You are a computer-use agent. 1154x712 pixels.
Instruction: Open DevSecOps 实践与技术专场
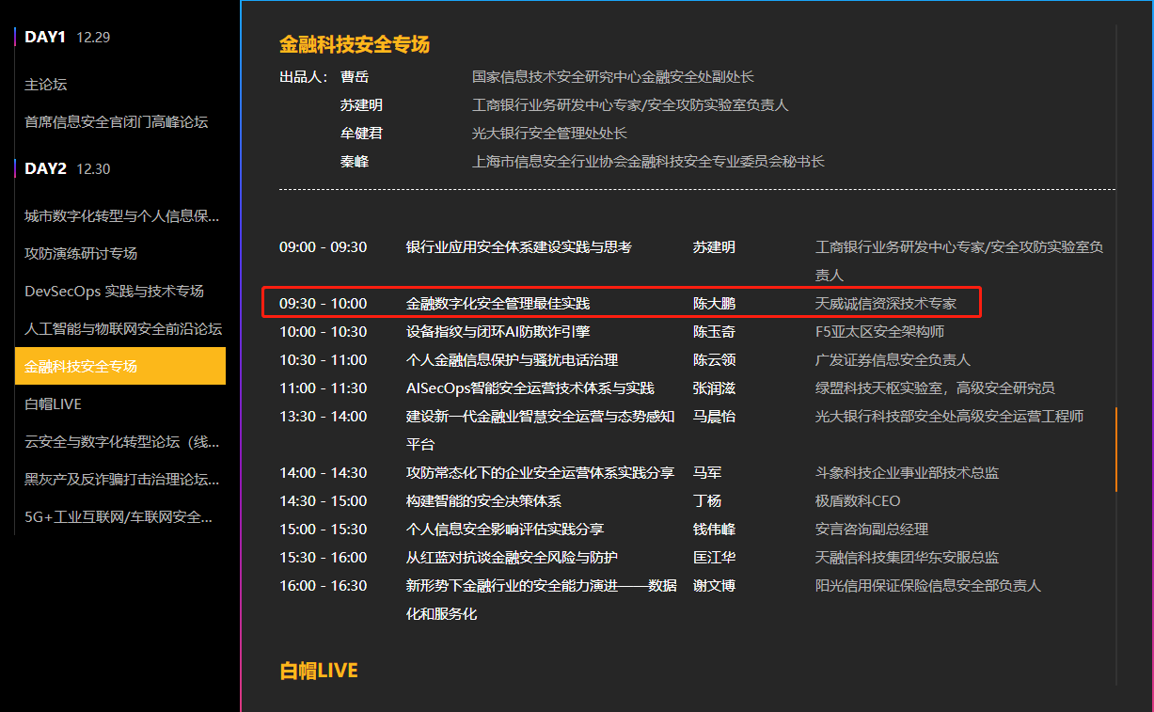click(x=120, y=292)
